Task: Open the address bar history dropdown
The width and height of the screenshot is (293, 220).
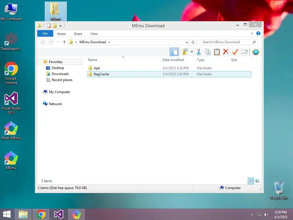Action: click(187, 42)
